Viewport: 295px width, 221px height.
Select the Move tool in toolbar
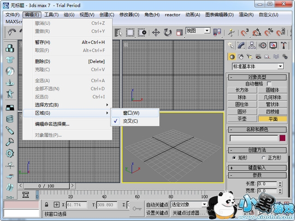(156, 32)
